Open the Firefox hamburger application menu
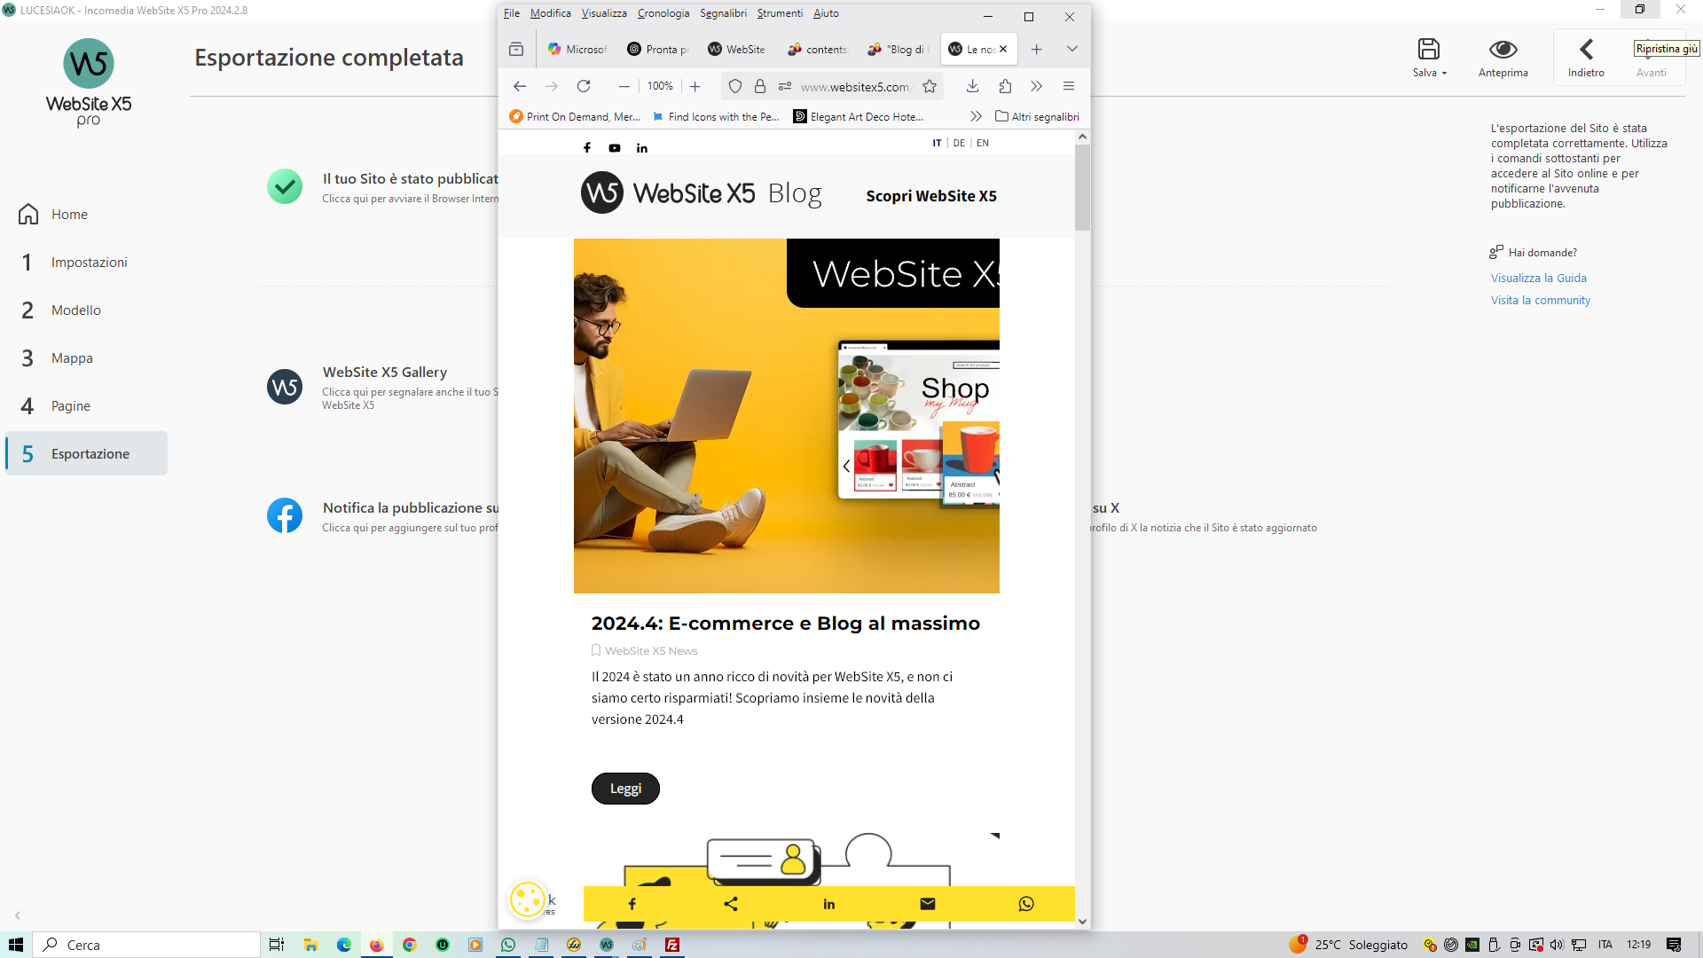Viewport: 1703px width, 958px height. [1069, 86]
